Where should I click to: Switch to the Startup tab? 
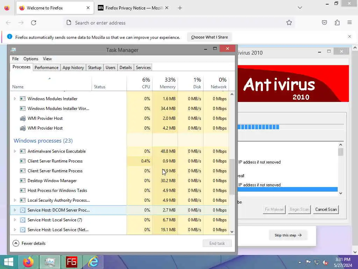point(94,68)
